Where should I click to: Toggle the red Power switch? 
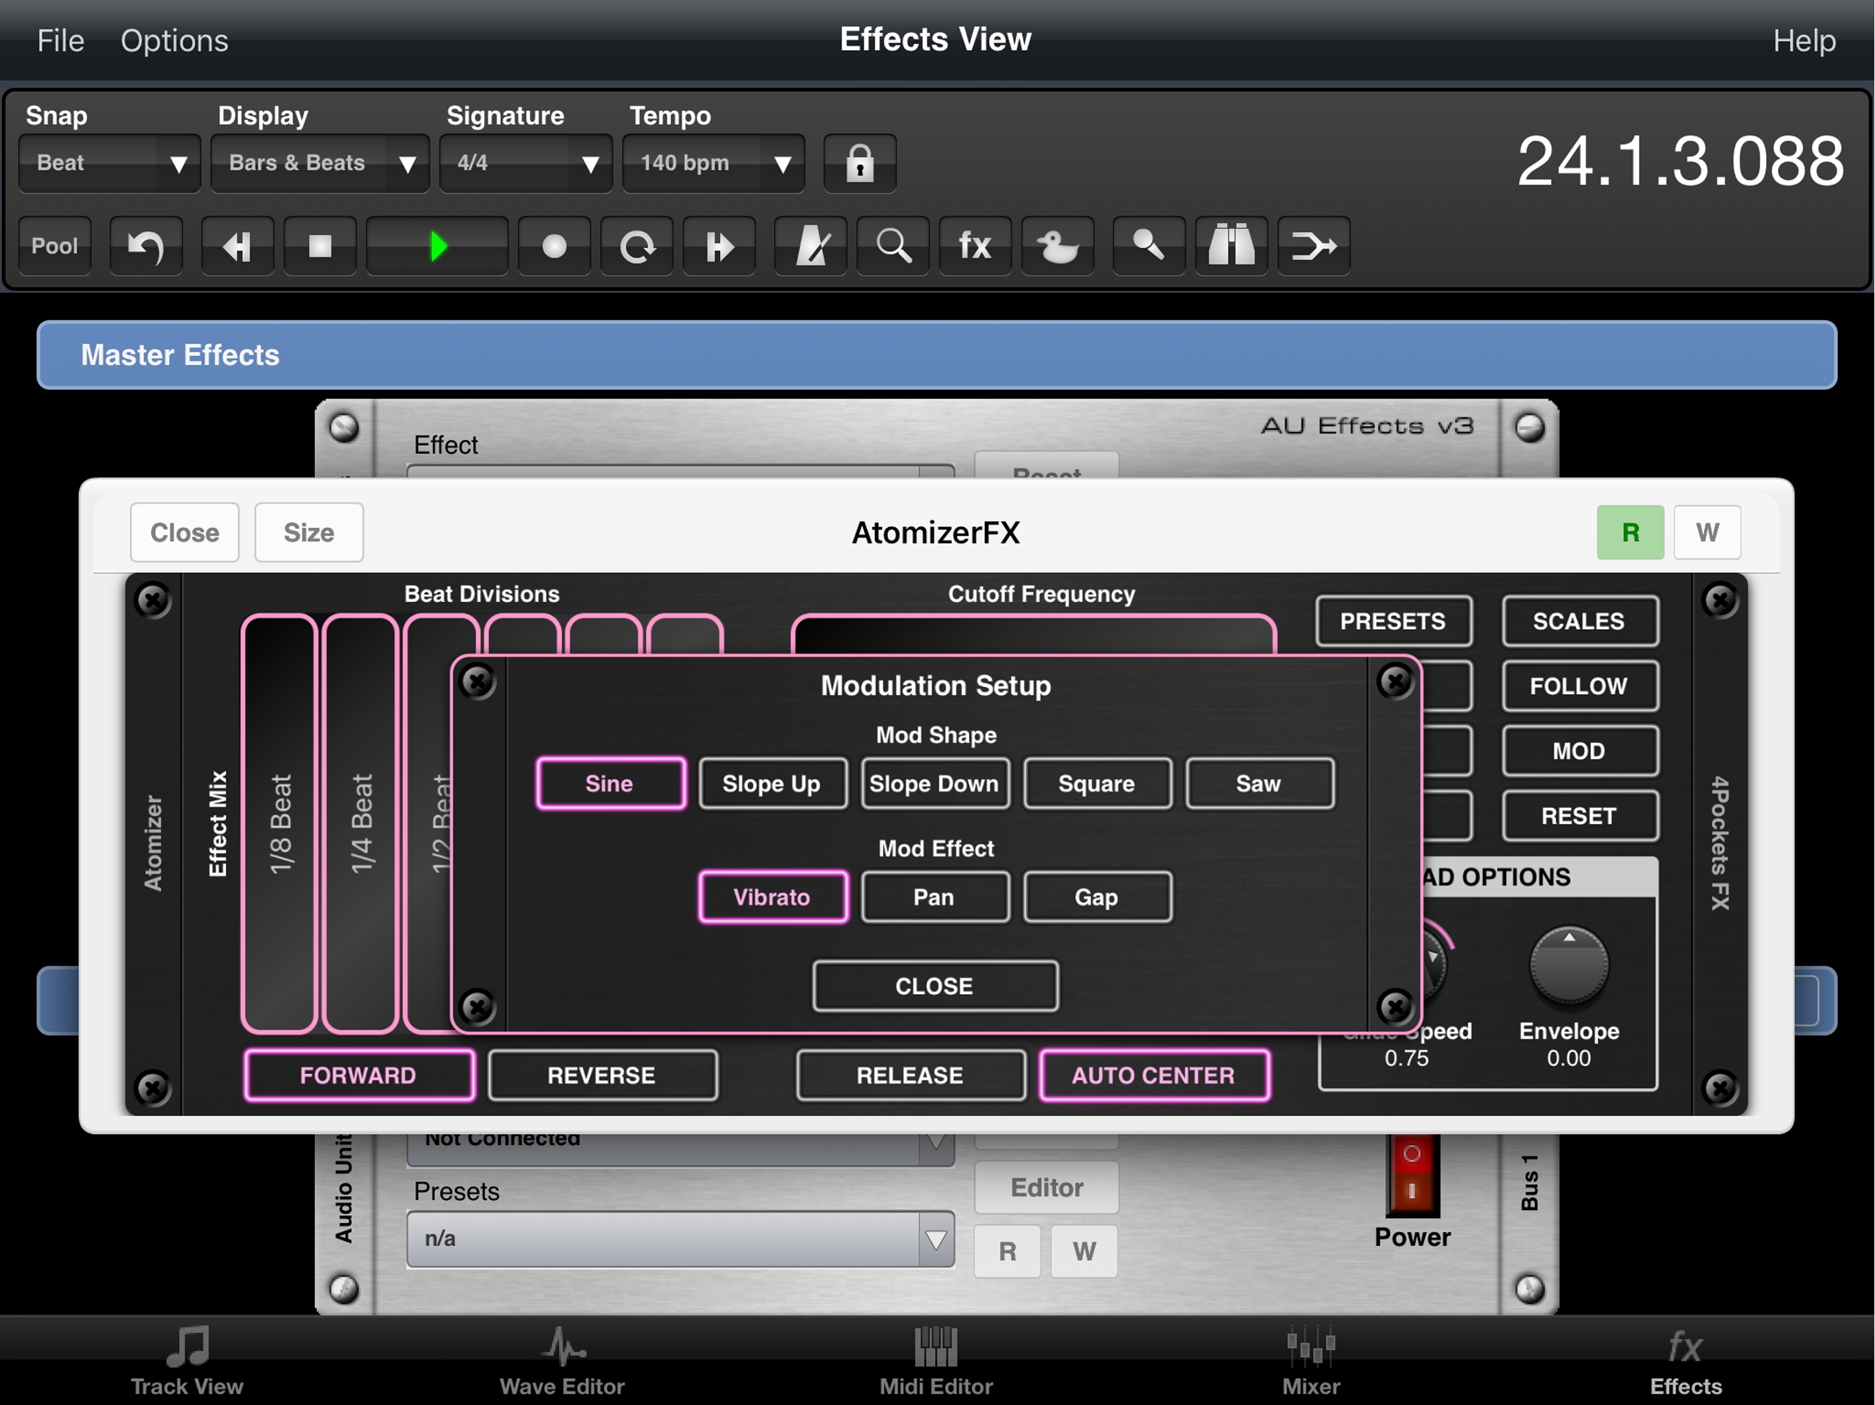pos(1412,1175)
